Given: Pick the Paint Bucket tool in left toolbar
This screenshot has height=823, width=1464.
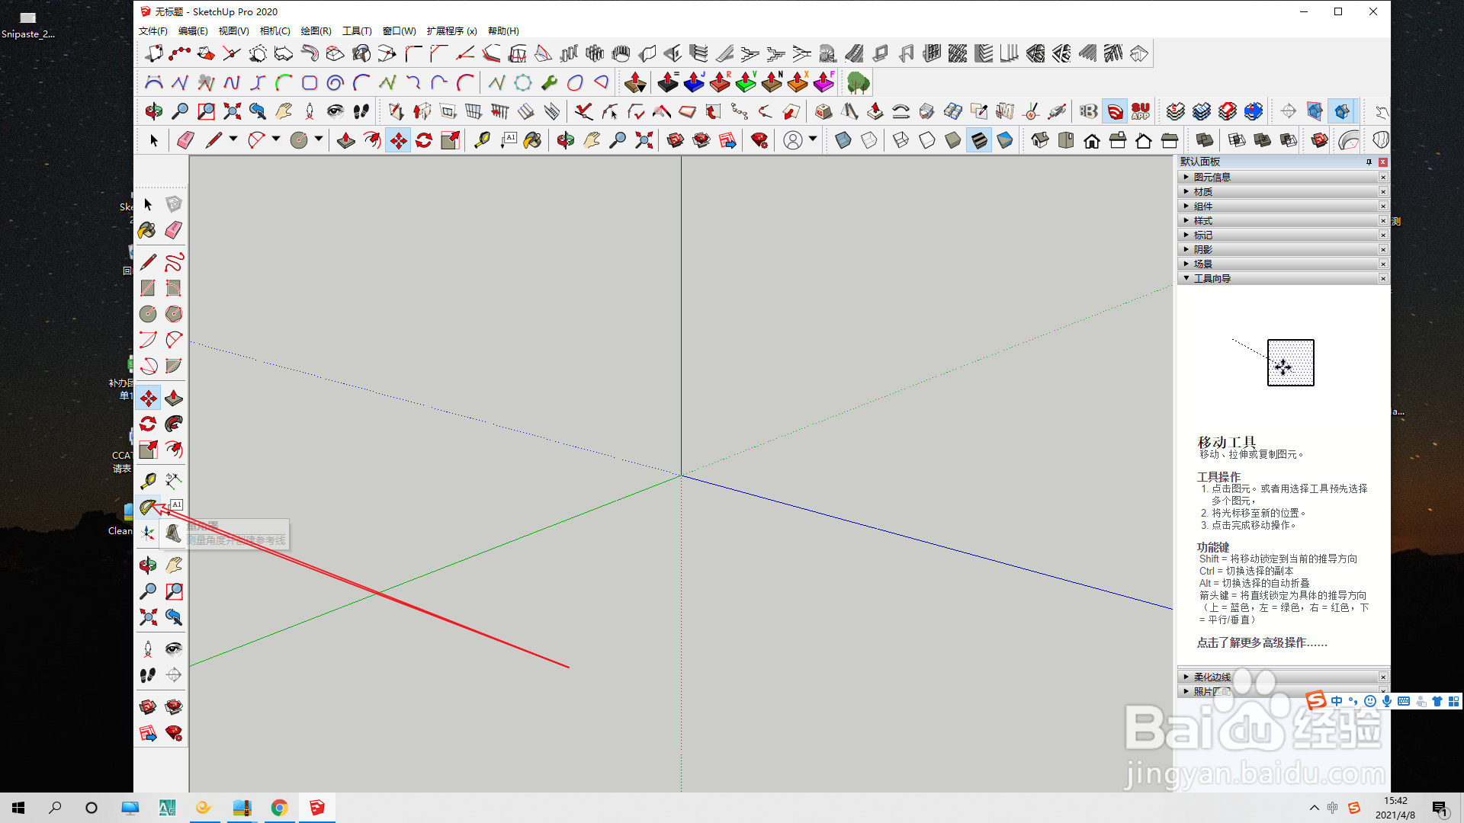Looking at the screenshot, I should [148, 230].
